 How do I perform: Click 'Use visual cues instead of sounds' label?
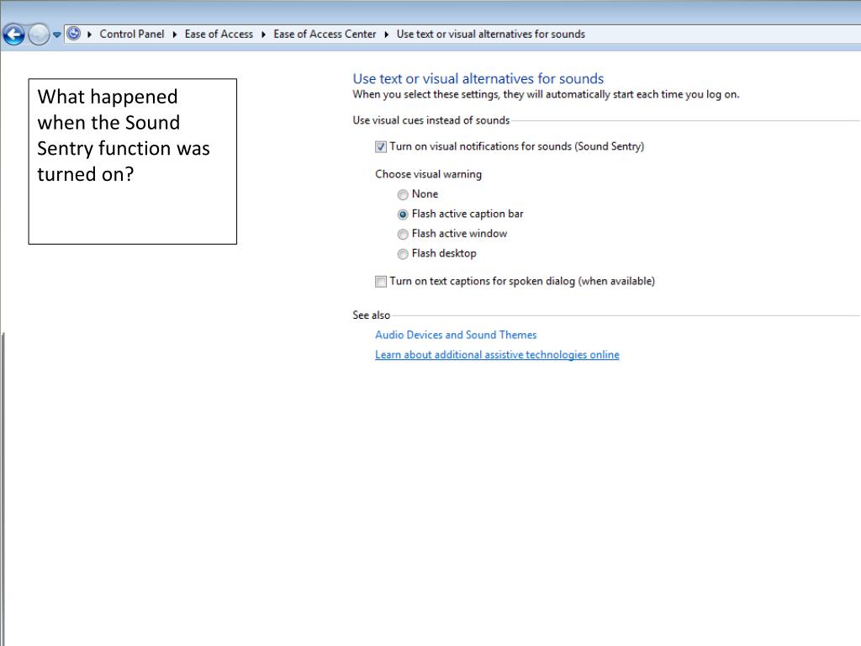coord(431,120)
